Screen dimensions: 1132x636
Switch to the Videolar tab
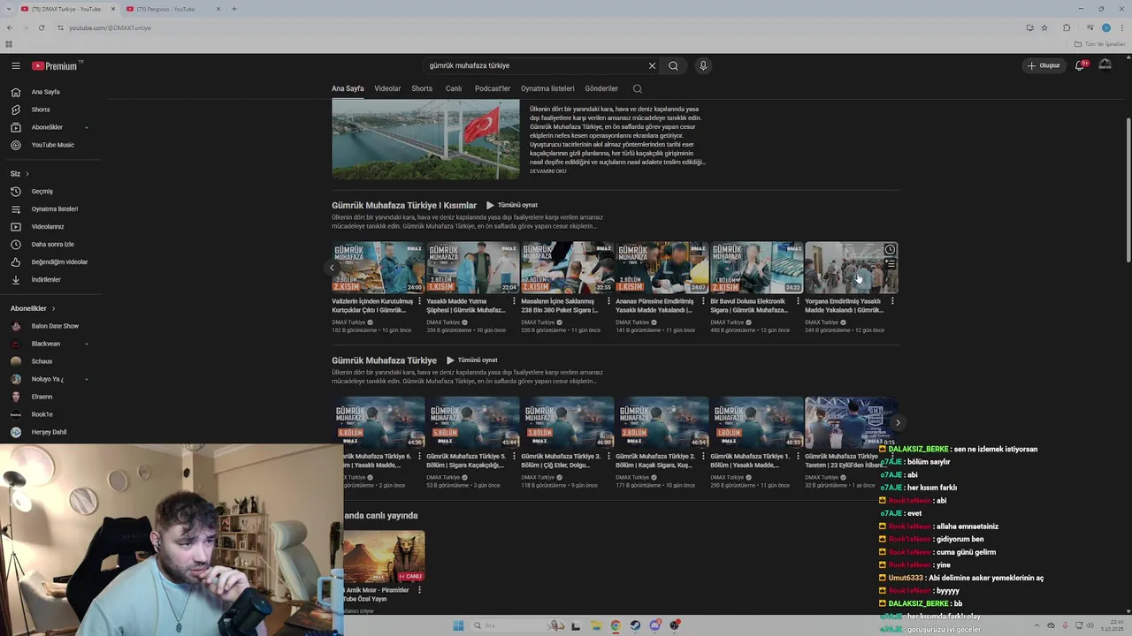(387, 88)
